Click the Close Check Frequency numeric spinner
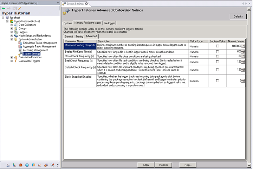Viewport: 253px width, 169px height. (x=243, y=56)
